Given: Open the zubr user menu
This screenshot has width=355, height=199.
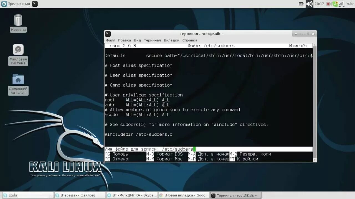Looking at the screenshot, I should [x=350, y=4].
